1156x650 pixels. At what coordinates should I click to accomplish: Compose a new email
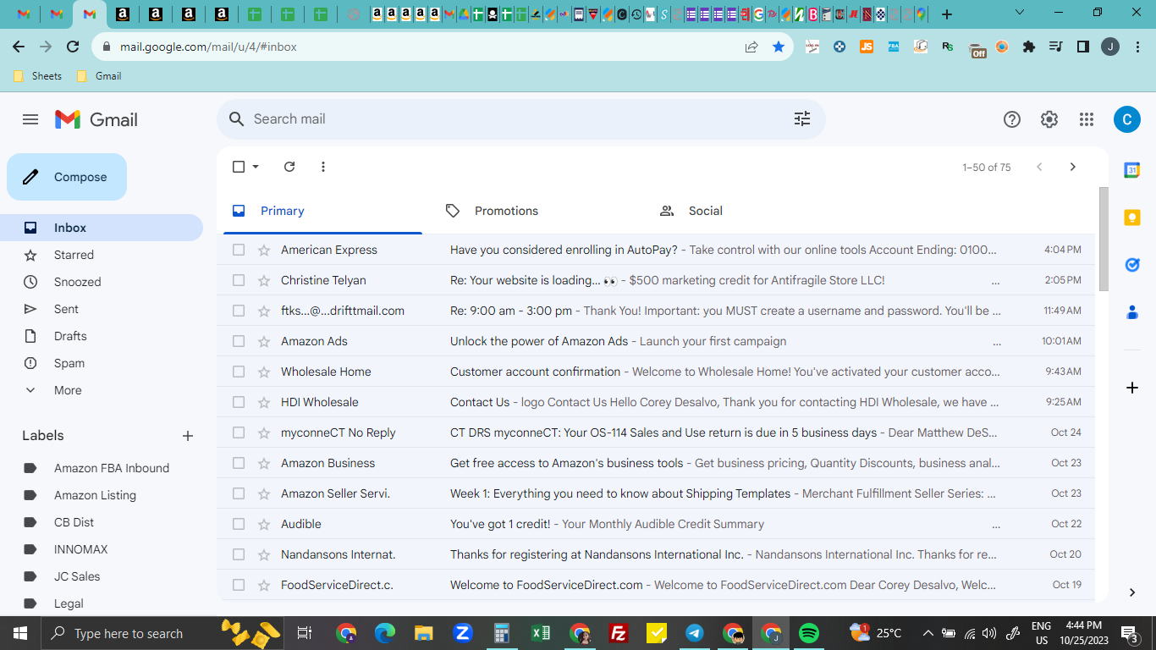point(67,177)
